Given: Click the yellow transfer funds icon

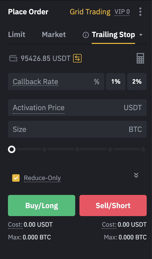Looking at the screenshot, I should [x=77, y=58].
